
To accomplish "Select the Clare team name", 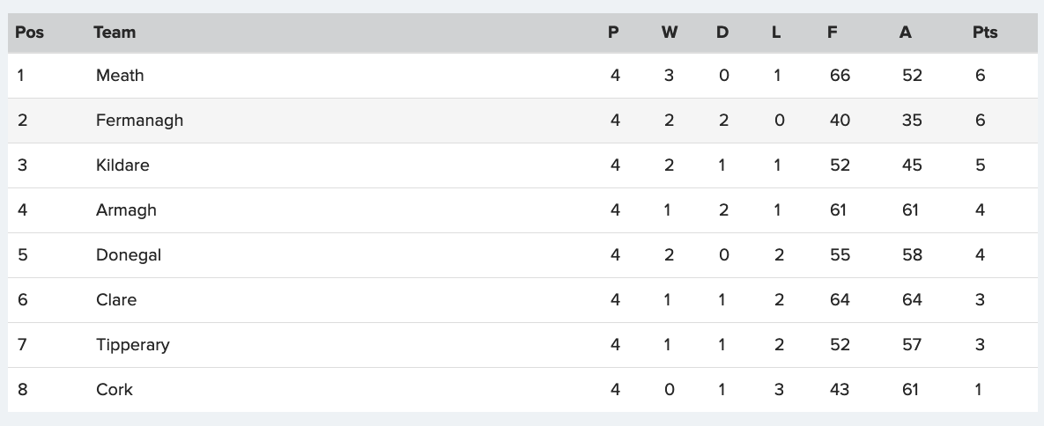I will pos(115,299).
